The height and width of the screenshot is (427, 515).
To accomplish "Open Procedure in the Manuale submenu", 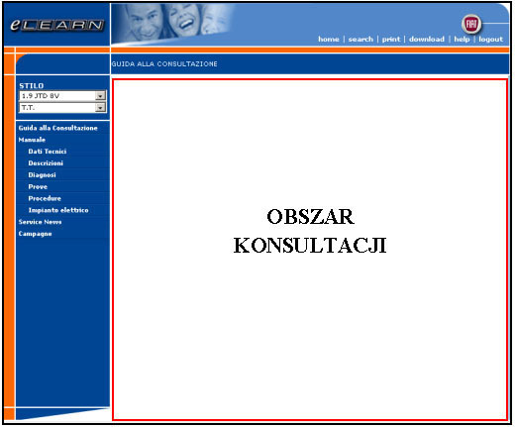I will coord(45,198).
